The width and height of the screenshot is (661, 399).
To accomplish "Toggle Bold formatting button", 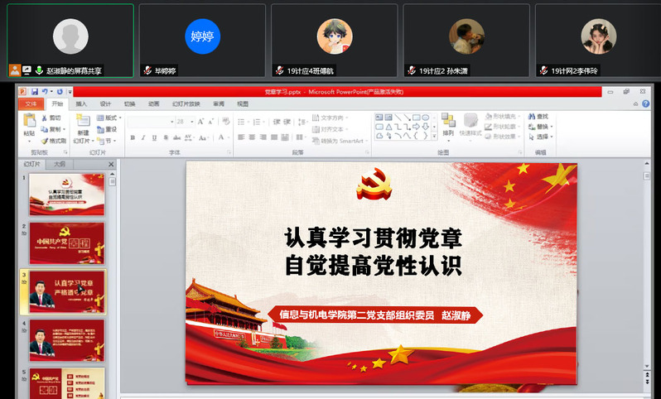I will point(132,137).
